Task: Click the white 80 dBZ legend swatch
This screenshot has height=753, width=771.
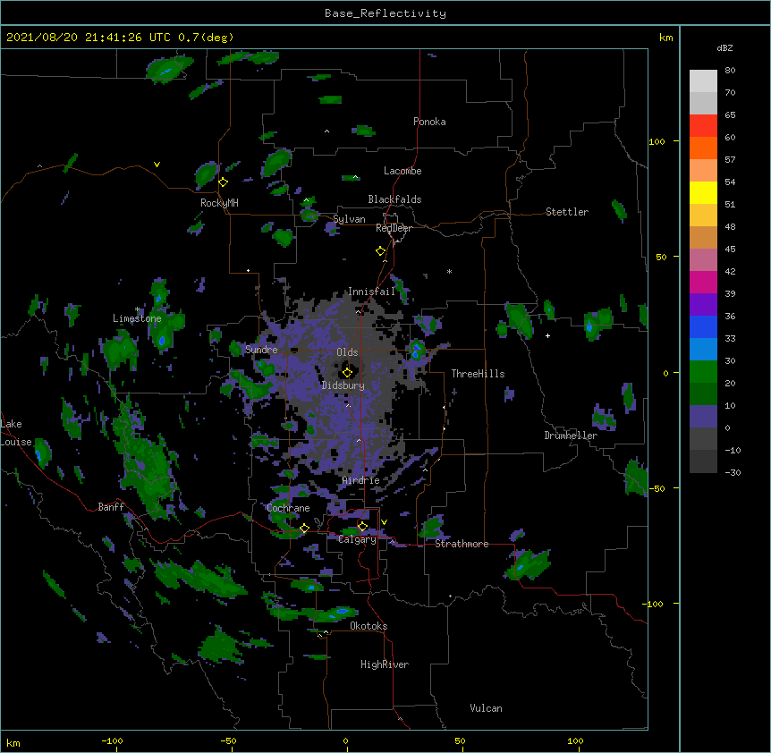Action: [x=703, y=81]
